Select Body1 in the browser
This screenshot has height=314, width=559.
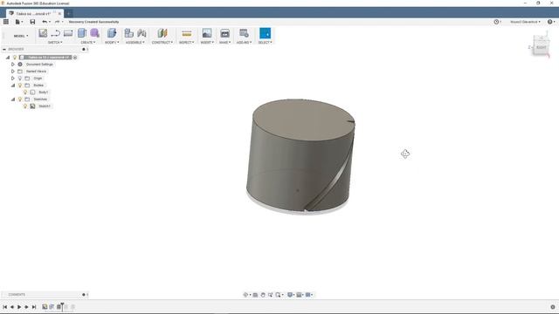[43, 92]
